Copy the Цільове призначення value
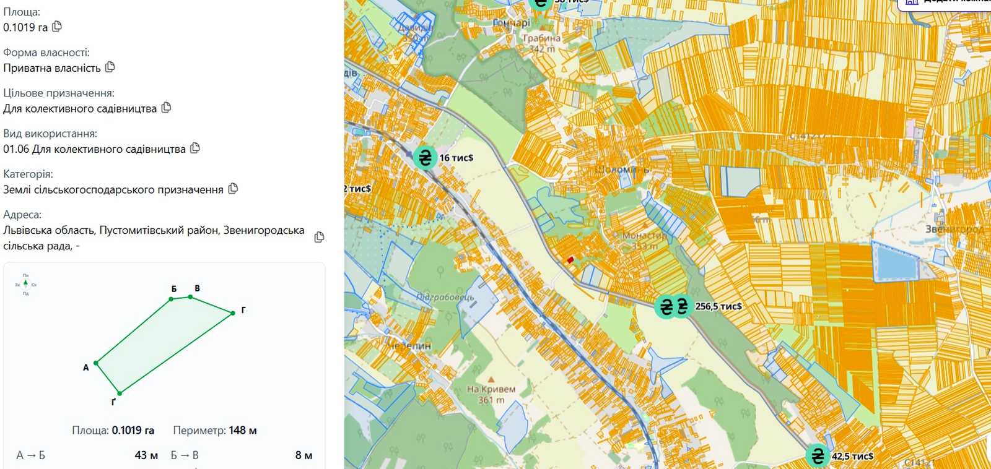The width and height of the screenshot is (991, 469). (166, 108)
